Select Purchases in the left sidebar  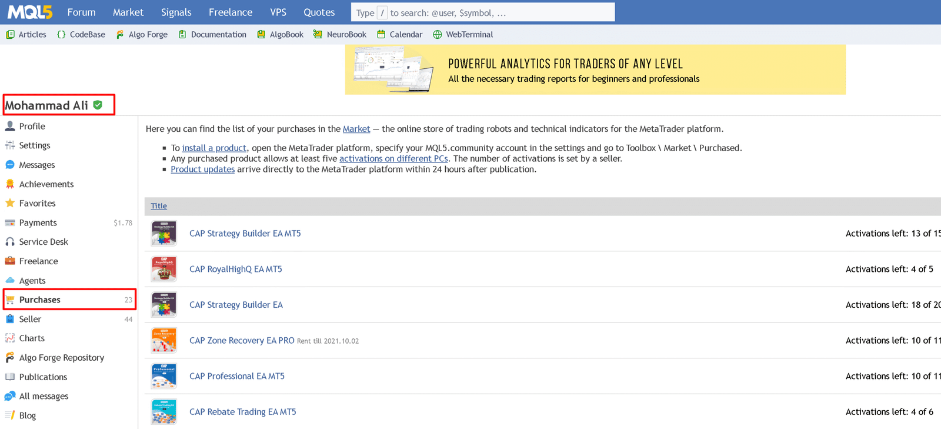40,300
